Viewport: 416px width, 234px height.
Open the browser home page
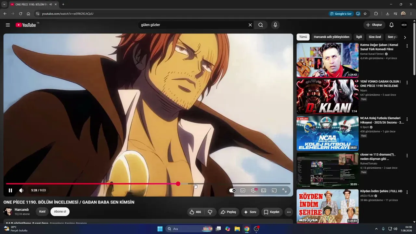pos(28,14)
